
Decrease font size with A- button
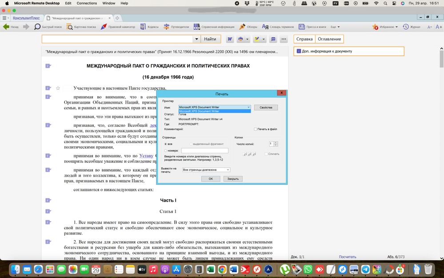[430, 27]
